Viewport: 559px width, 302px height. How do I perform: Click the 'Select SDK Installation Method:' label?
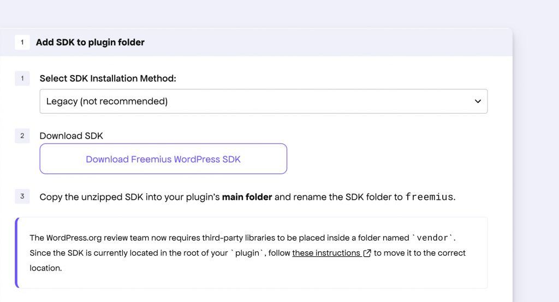(x=108, y=78)
